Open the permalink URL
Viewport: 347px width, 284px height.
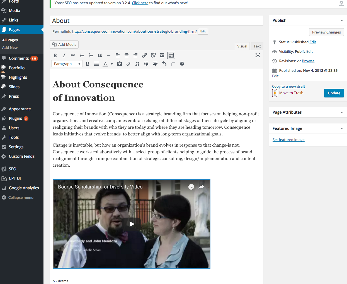point(134,31)
